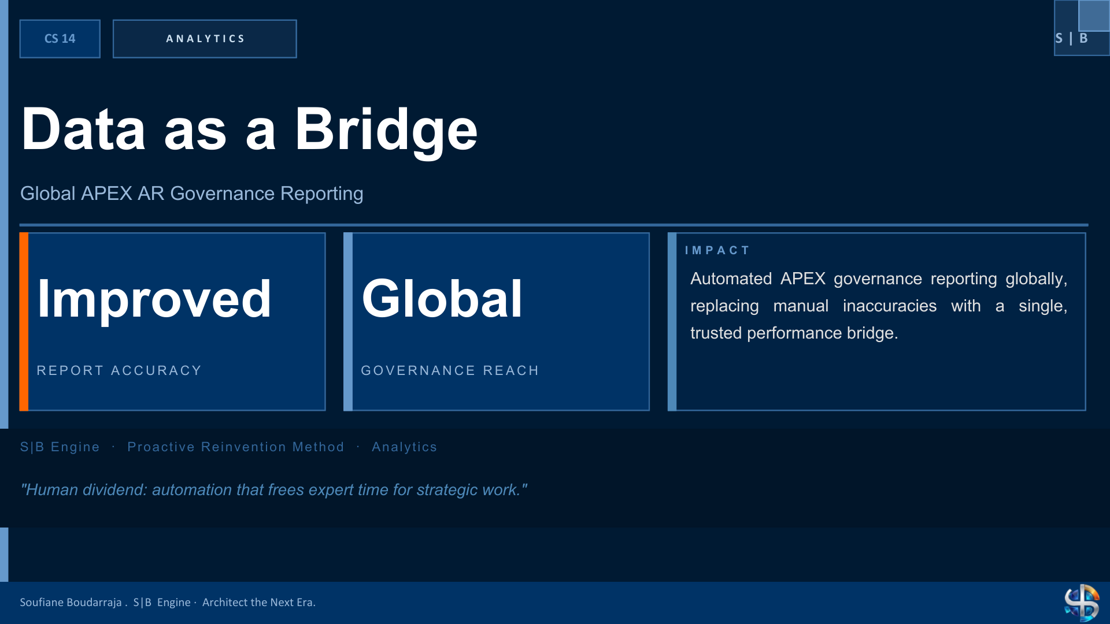The width and height of the screenshot is (1110, 624).
Task: Click the ANALYTICS tag box
Action: click(205, 39)
